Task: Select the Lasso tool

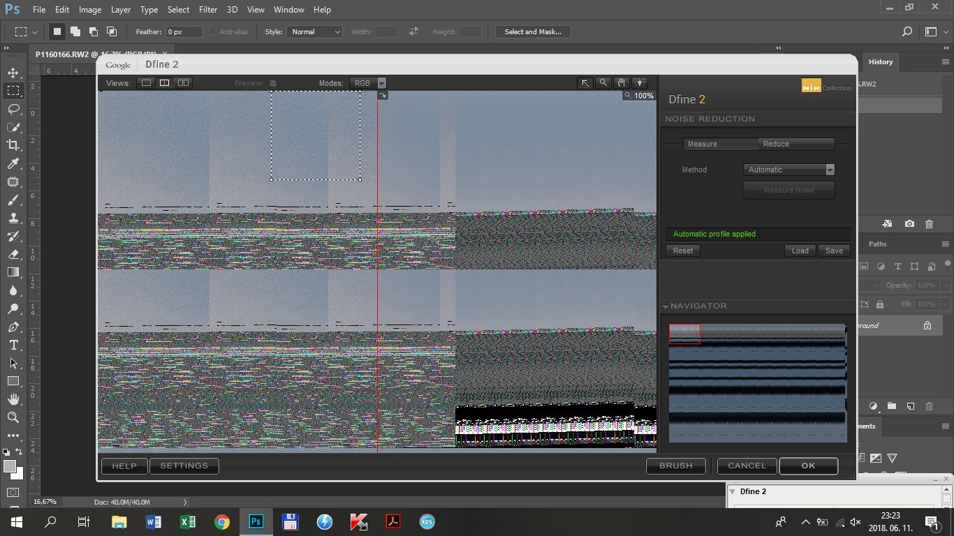Action: (13, 109)
